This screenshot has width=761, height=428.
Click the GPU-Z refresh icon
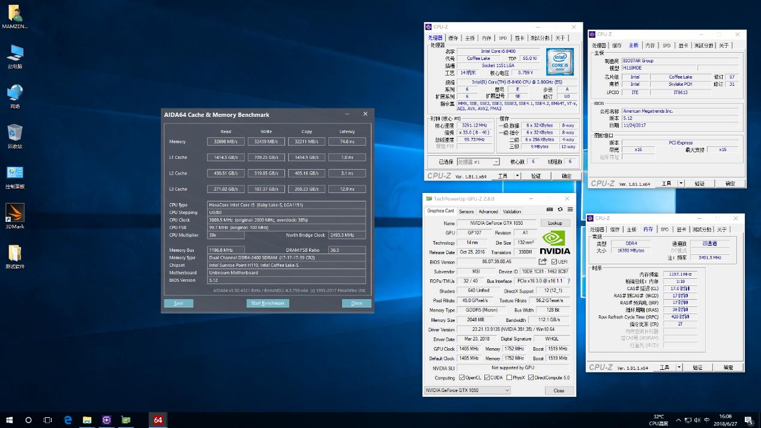point(560,210)
